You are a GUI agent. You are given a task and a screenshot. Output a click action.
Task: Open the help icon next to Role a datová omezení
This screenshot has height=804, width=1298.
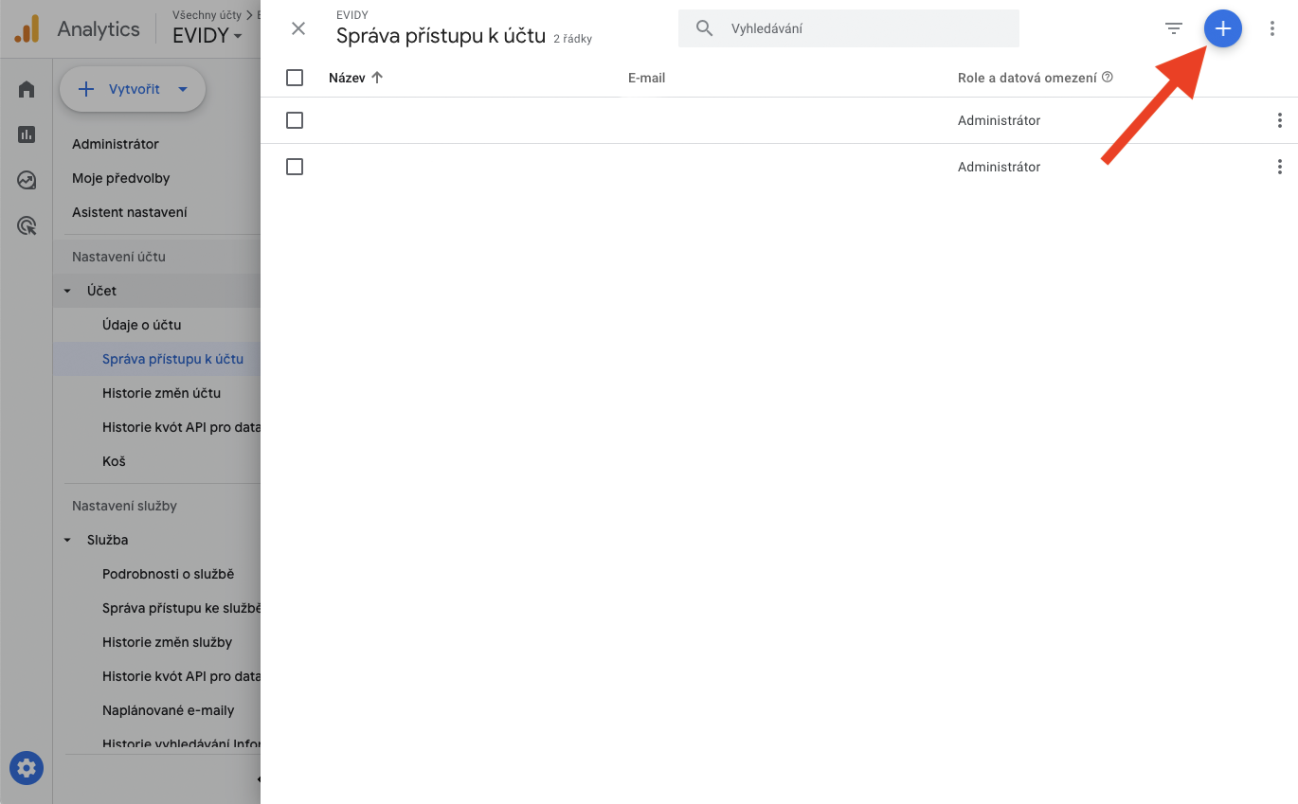coord(1108,78)
